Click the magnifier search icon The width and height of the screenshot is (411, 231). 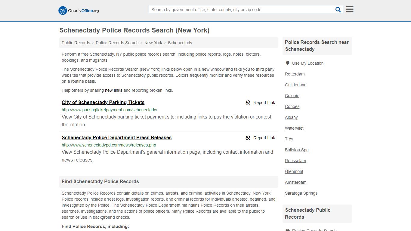(x=338, y=10)
